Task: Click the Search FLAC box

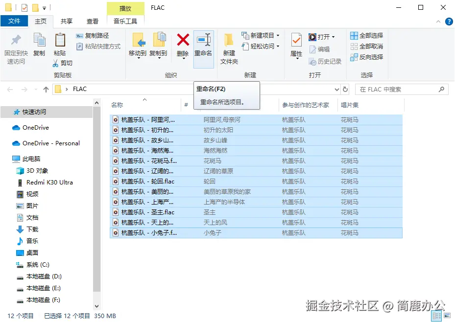Action: pyautogui.click(x=402, y=90)
